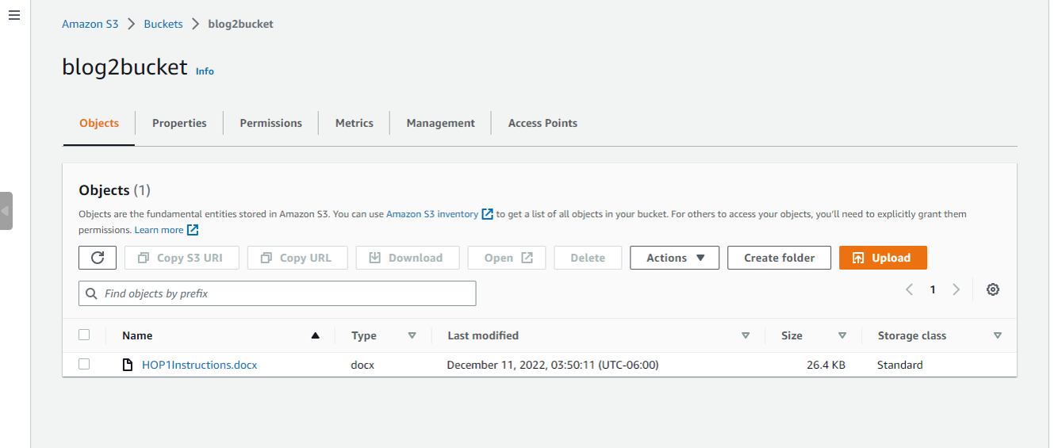Image resolution: width=1058 pixels, height=448 pixels.
Task: Open the Amazon S3 inventory link
Action: tap(432, 214)
